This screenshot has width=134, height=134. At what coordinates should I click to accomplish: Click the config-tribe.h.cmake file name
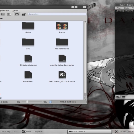click(x=62, y=65)
